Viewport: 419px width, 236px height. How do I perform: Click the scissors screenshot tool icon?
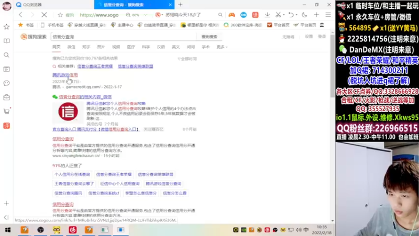278,15
